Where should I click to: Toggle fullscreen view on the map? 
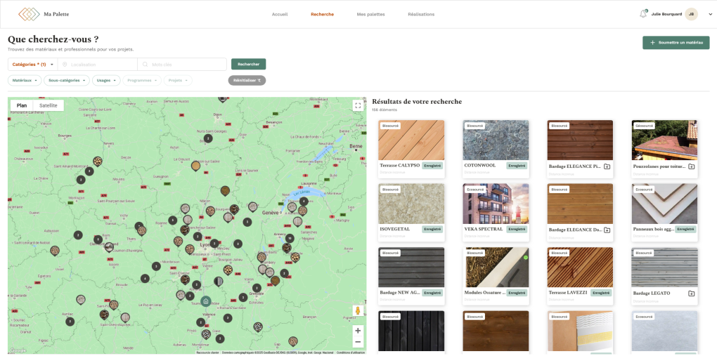coord(358,105)
